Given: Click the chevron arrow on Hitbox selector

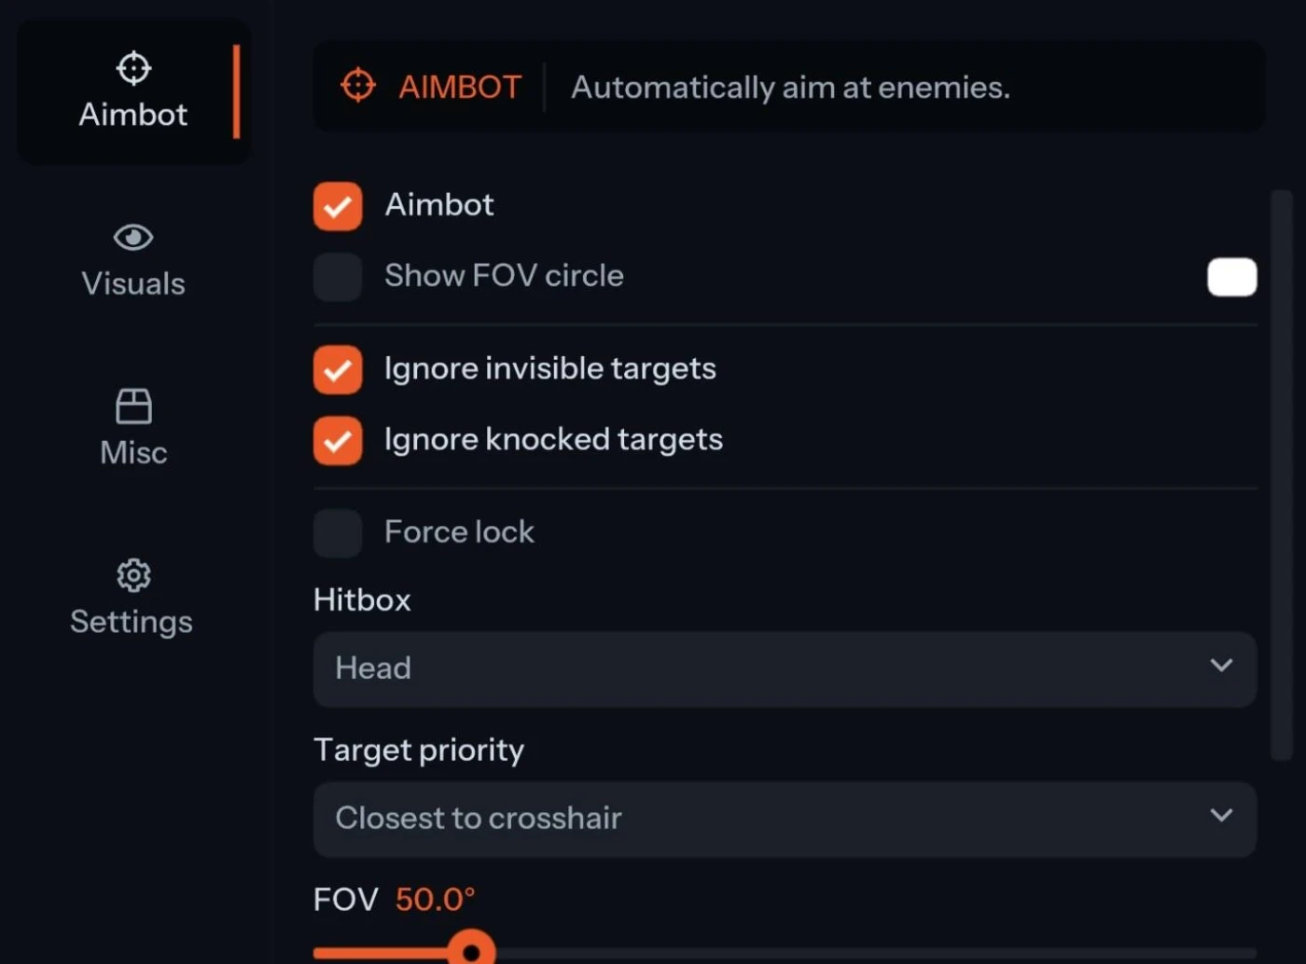Looking at the screenshot, I should [x=1221, y=666].
